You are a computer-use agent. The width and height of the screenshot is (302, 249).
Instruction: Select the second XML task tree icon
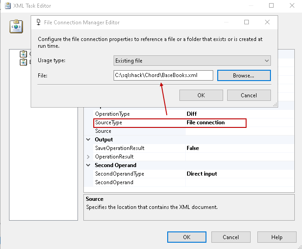pyautogui.click(x=23, y=62)
